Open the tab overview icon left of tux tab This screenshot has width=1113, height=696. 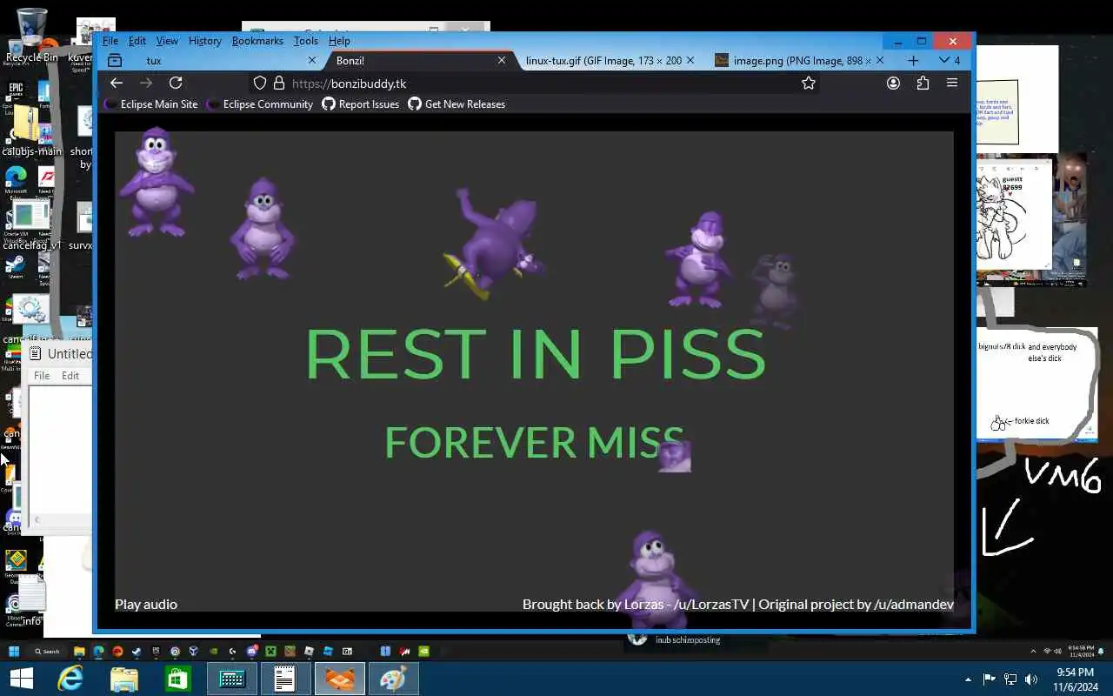click(x=115, y=60)
